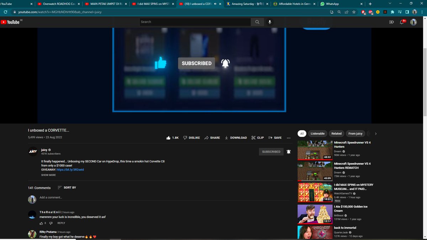Screen dimensions: 427x240
Task: Focus the Add a comment field
Action: point(165,198)
